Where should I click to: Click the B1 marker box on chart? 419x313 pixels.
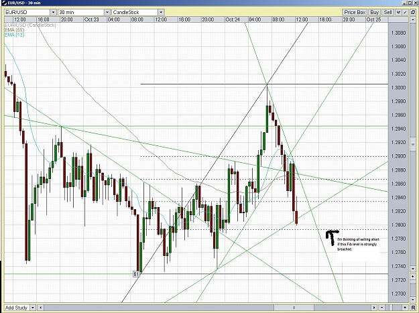(x=136, y=274)
